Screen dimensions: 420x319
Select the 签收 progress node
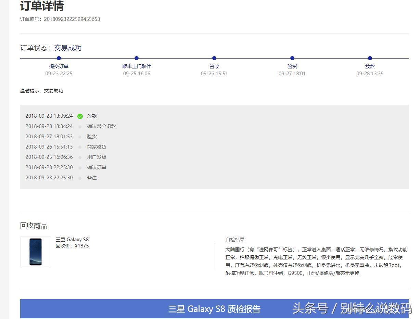214,58
